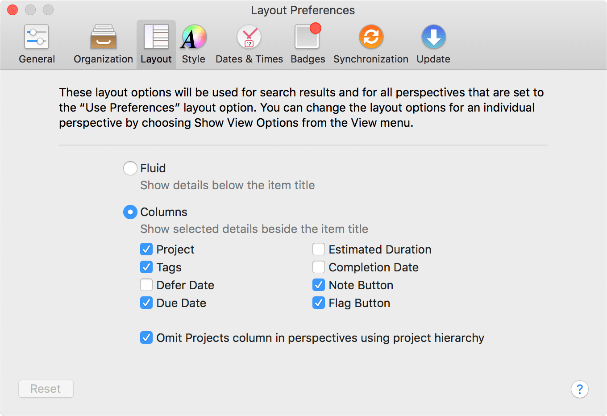The height and width of the screenshot is (416, 607).
Task: Uncheck Omit Projects column option
Action: 146,337
